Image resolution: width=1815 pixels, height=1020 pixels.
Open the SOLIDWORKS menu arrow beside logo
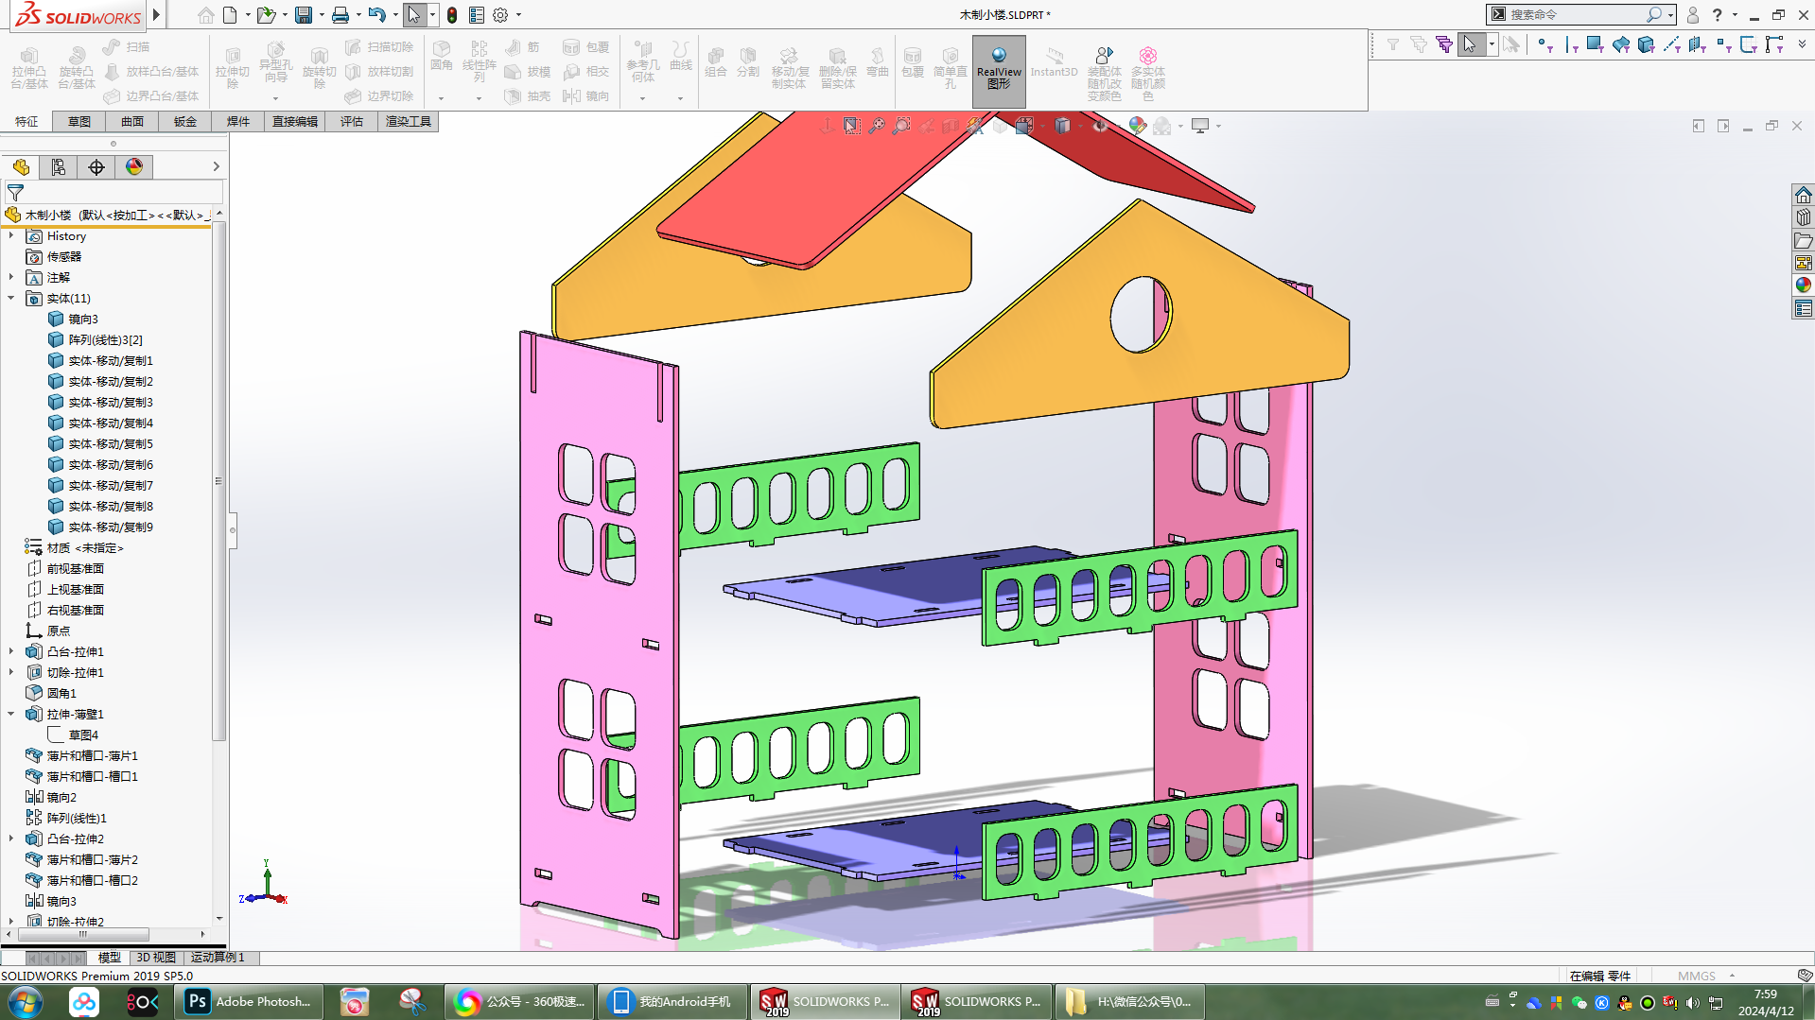[x=156, y=15]
